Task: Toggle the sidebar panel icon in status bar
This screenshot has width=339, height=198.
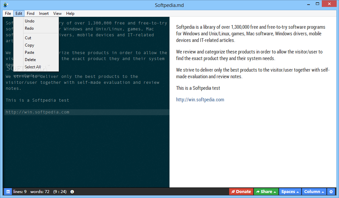Action: [x=8, y=191]
